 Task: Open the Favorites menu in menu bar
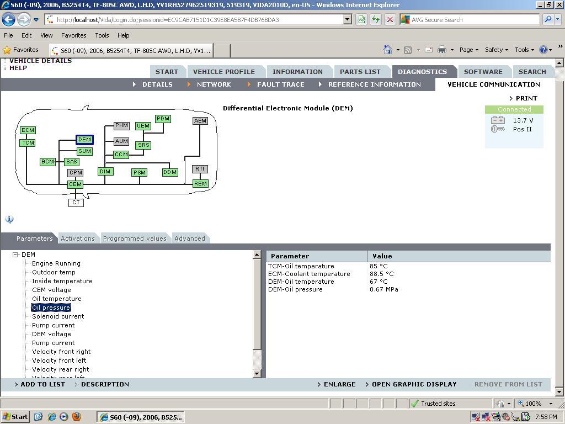[x=73, y=35]
